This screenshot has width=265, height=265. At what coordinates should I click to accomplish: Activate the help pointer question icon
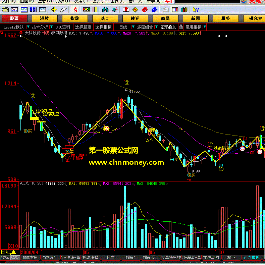pos(196,10)
